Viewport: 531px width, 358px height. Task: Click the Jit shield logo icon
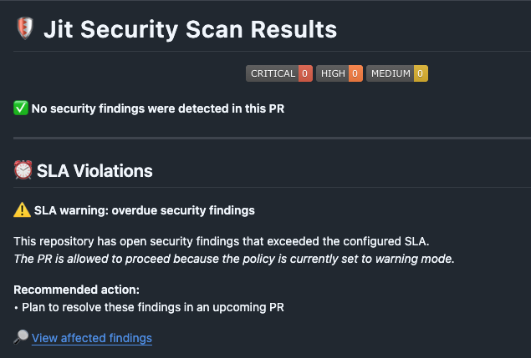pos(25,28)
